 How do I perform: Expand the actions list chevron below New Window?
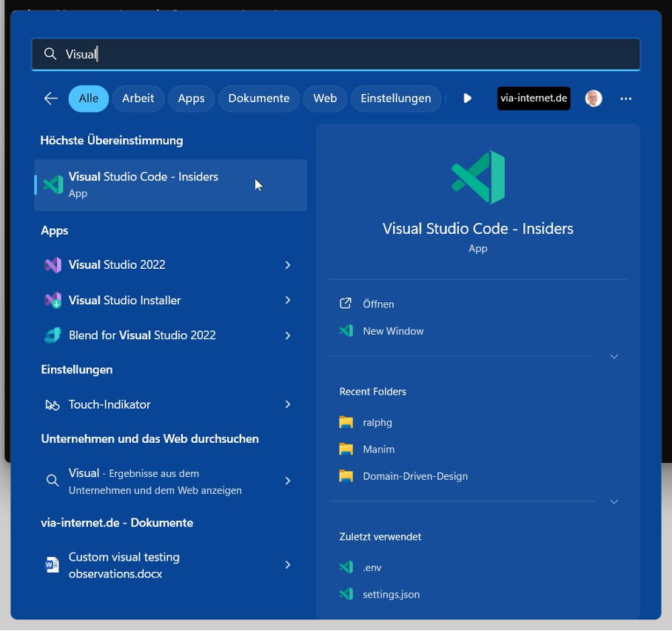tap(614, 357)
